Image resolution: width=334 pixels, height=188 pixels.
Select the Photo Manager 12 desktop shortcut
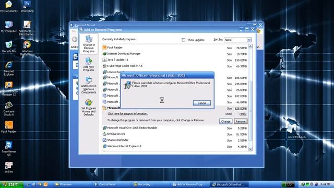9,89
